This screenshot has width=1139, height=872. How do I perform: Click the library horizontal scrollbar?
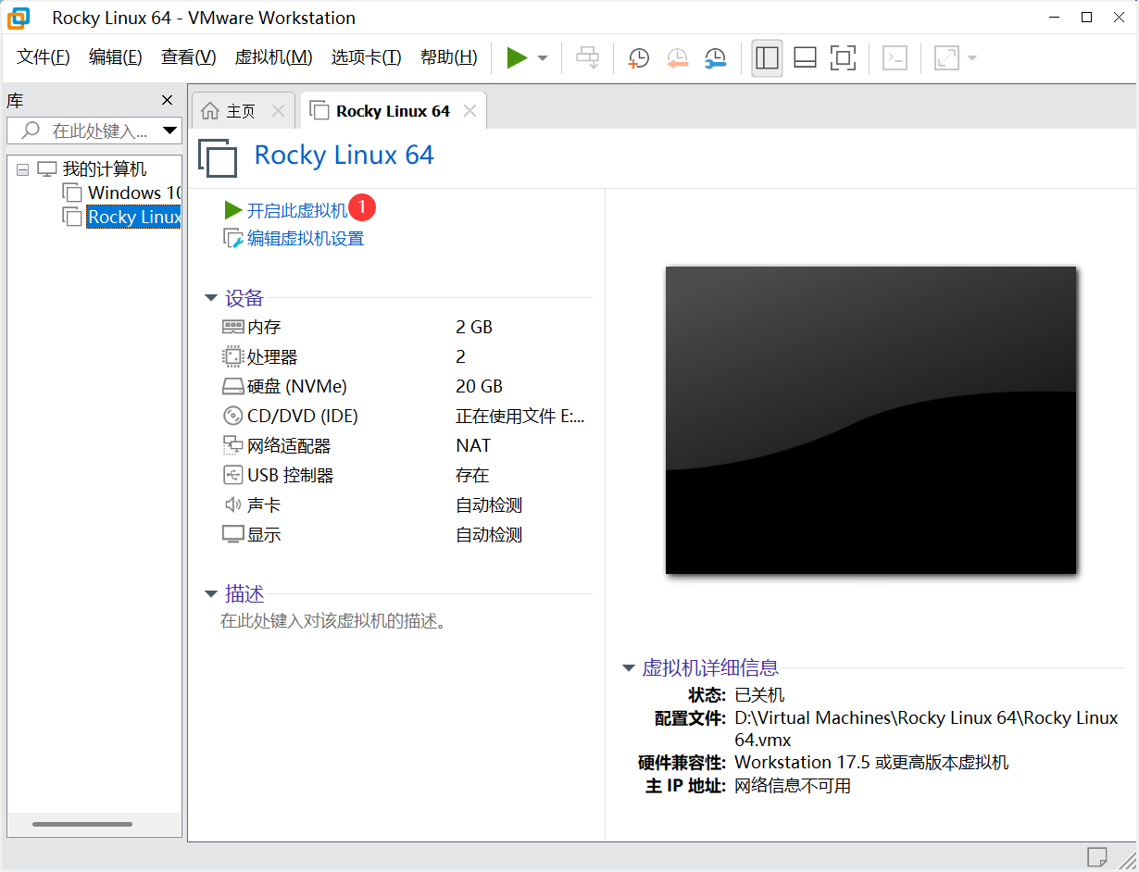tap(83, 824)
